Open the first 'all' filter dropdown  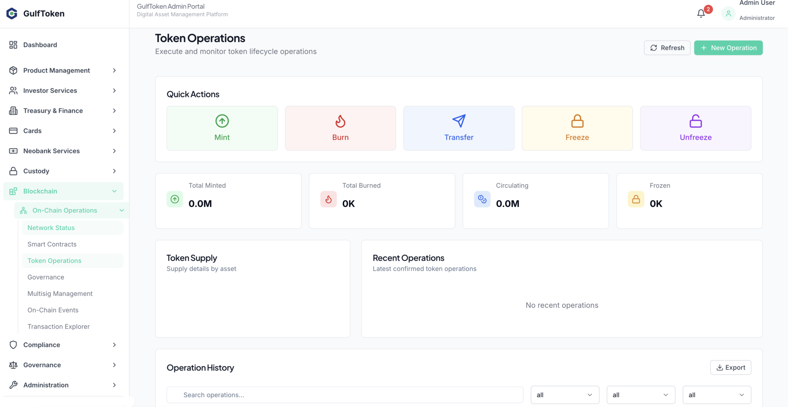pyautogui.click(x=565, y=395)
